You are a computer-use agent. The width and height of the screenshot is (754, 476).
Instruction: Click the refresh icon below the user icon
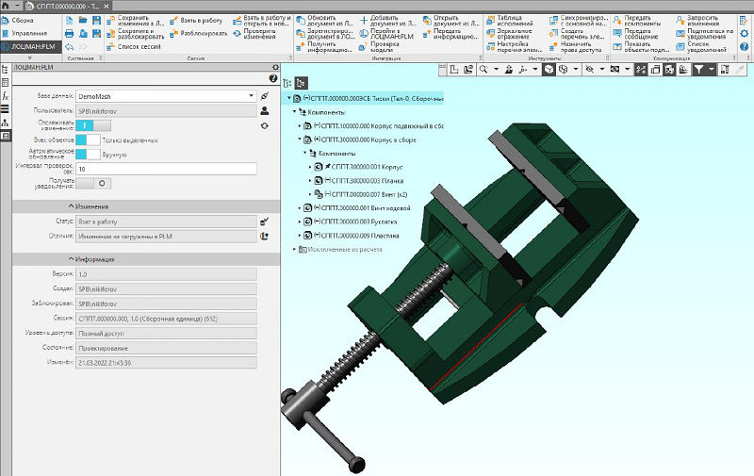tap(265, 125)
